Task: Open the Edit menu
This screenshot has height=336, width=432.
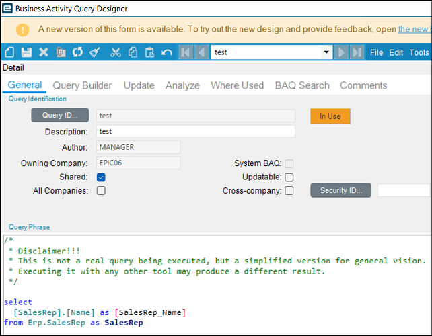Action: click(396, 52)
